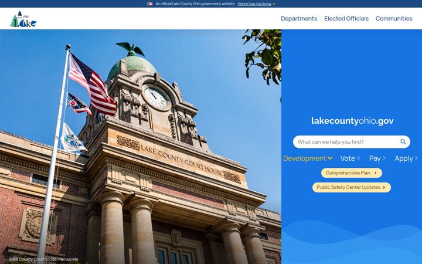The image size is (422, 264).
Task: Open the Communities menu
Action: [x=394, y=19]
